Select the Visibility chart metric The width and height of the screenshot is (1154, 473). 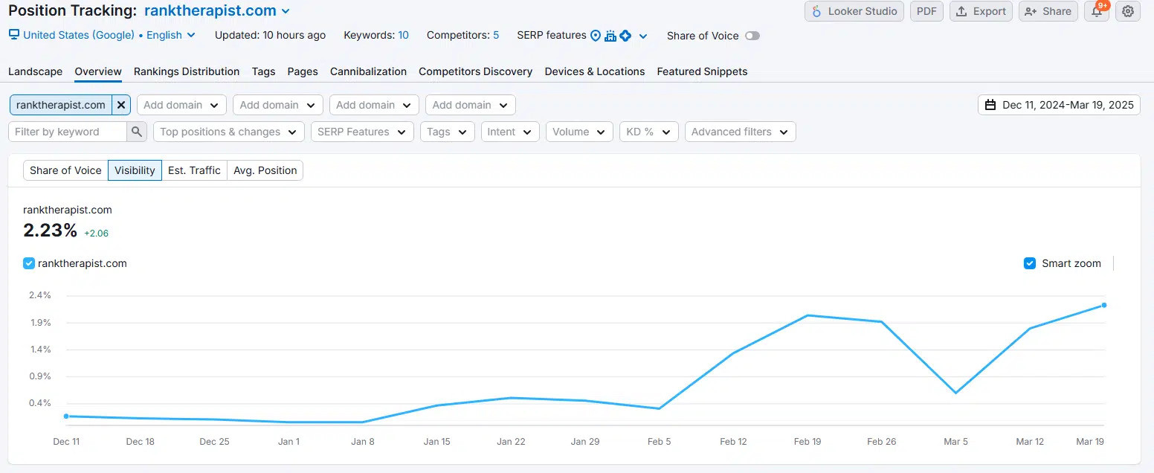pyautogui.click(x=135, y=170)
